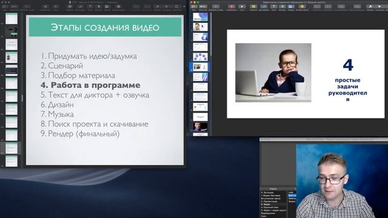This screenshot has height=218, width=388.
Task: Click the bold line '4. Работа в программе'
Action: 90,85
